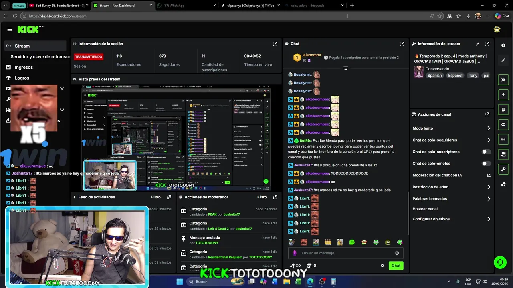
Task: Click the pencil edit icon in right sidebar
Action: (503, 60)
